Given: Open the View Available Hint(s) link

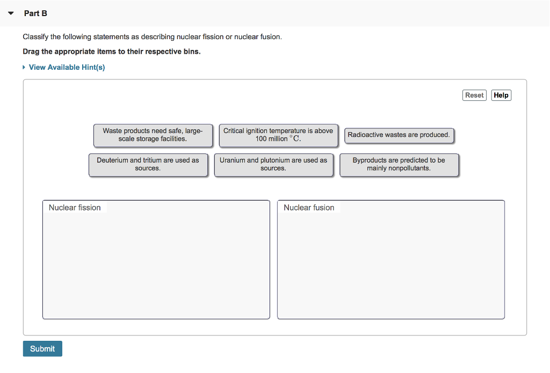Looking at the screenshot, I should point(67,67).
